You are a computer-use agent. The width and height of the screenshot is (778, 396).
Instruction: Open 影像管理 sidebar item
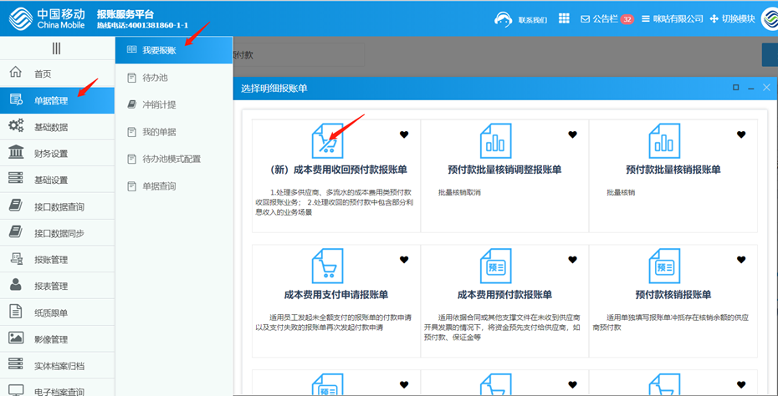pos(57,339)
